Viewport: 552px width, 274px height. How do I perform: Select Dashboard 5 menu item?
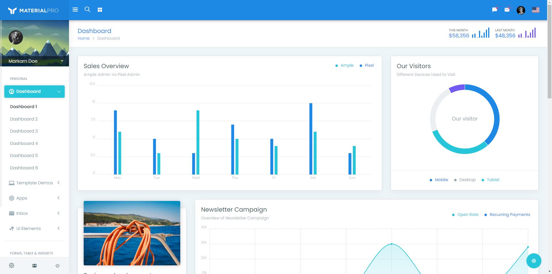coord(24,156)
